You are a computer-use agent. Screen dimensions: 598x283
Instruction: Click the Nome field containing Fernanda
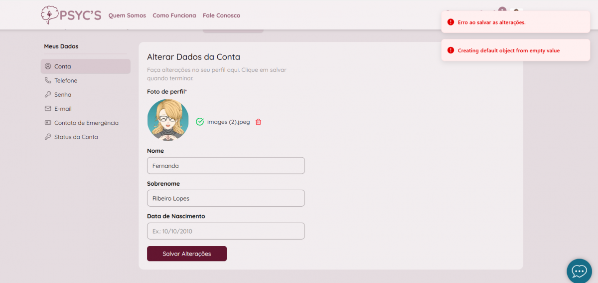[226, 166]
